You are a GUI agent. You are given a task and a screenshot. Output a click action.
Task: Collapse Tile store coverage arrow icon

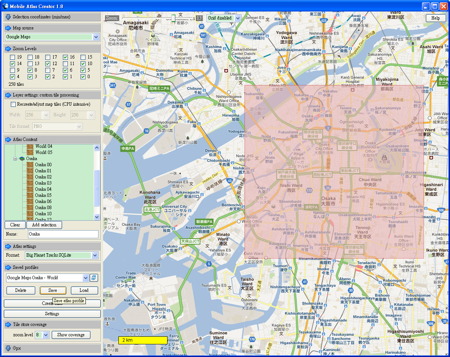pos(8,324)
